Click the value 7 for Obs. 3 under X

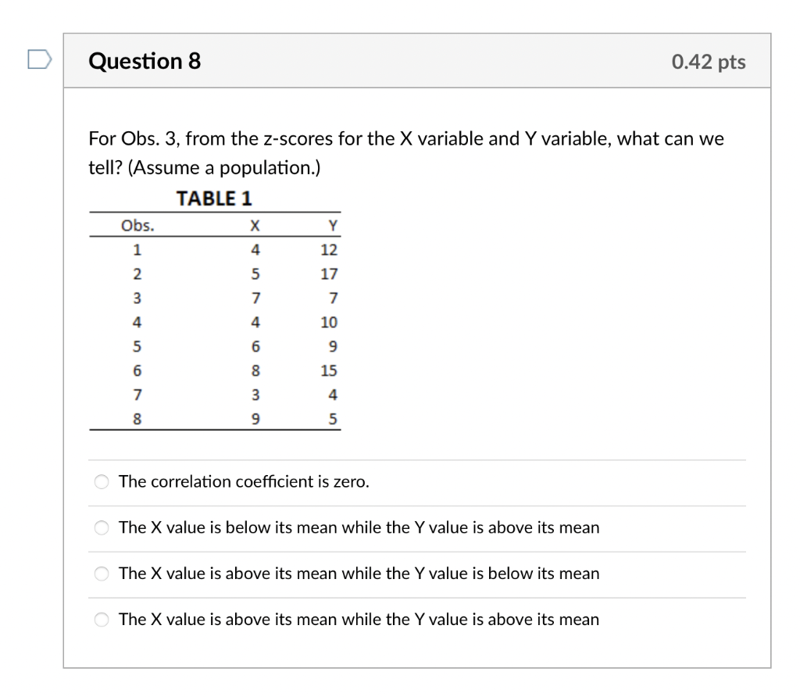[x=255, y=298]
